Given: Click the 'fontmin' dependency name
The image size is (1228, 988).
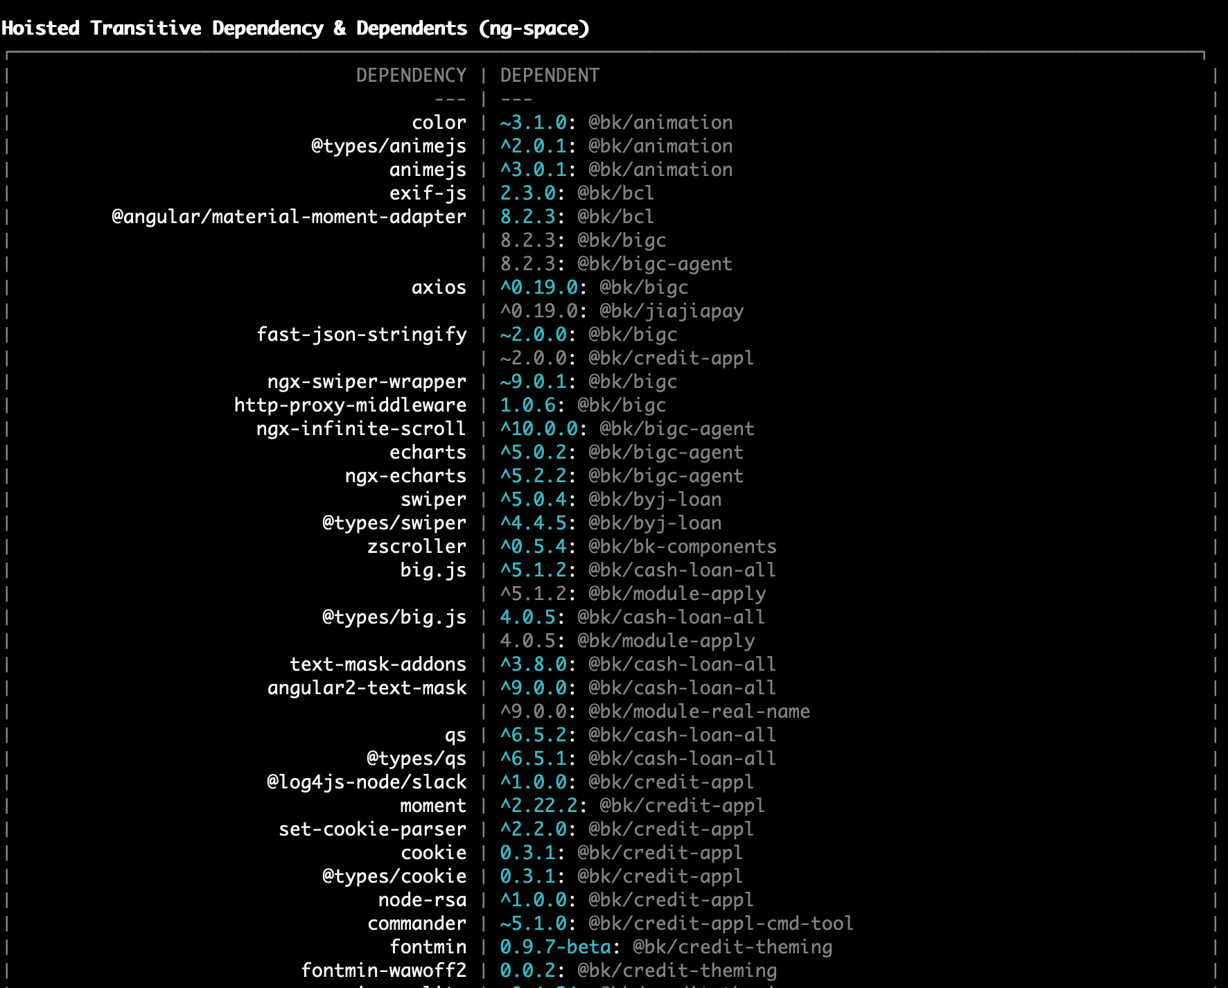Looking at the screenshot, I should click(x=428, y=947).
